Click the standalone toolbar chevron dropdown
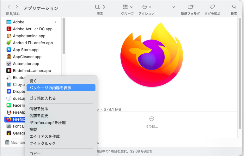This screenshot has height=156, width=244. point(174,7)
